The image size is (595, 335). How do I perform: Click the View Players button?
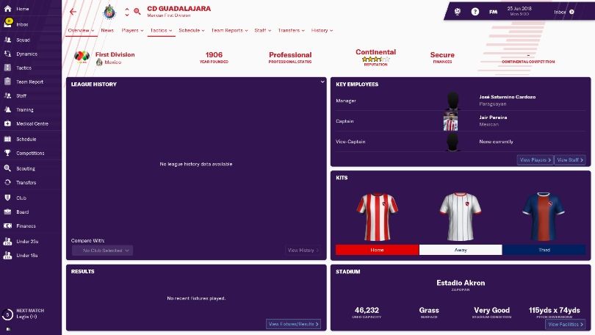click(x=535, y=160)
